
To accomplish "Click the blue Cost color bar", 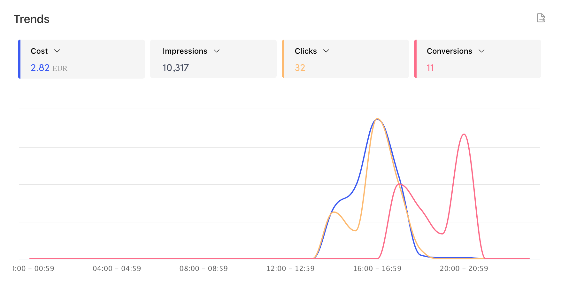I will click(x=19, y=59).
